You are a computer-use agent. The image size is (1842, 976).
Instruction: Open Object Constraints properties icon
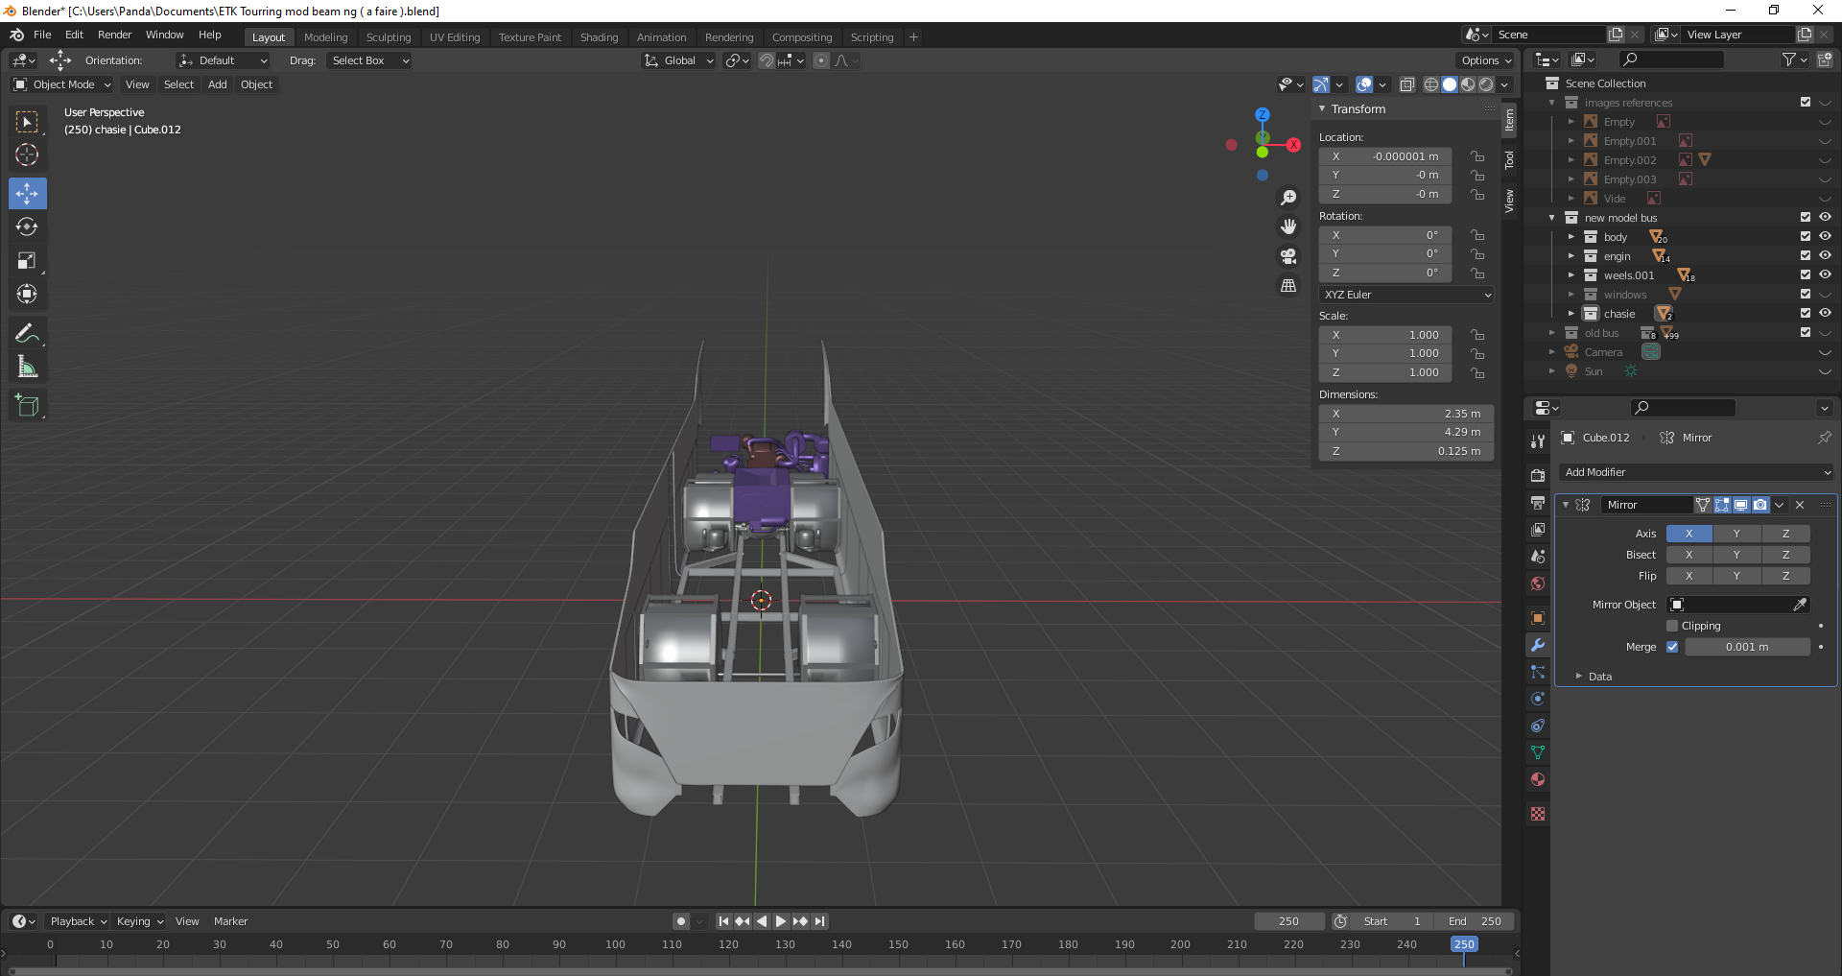(1538, 726)
